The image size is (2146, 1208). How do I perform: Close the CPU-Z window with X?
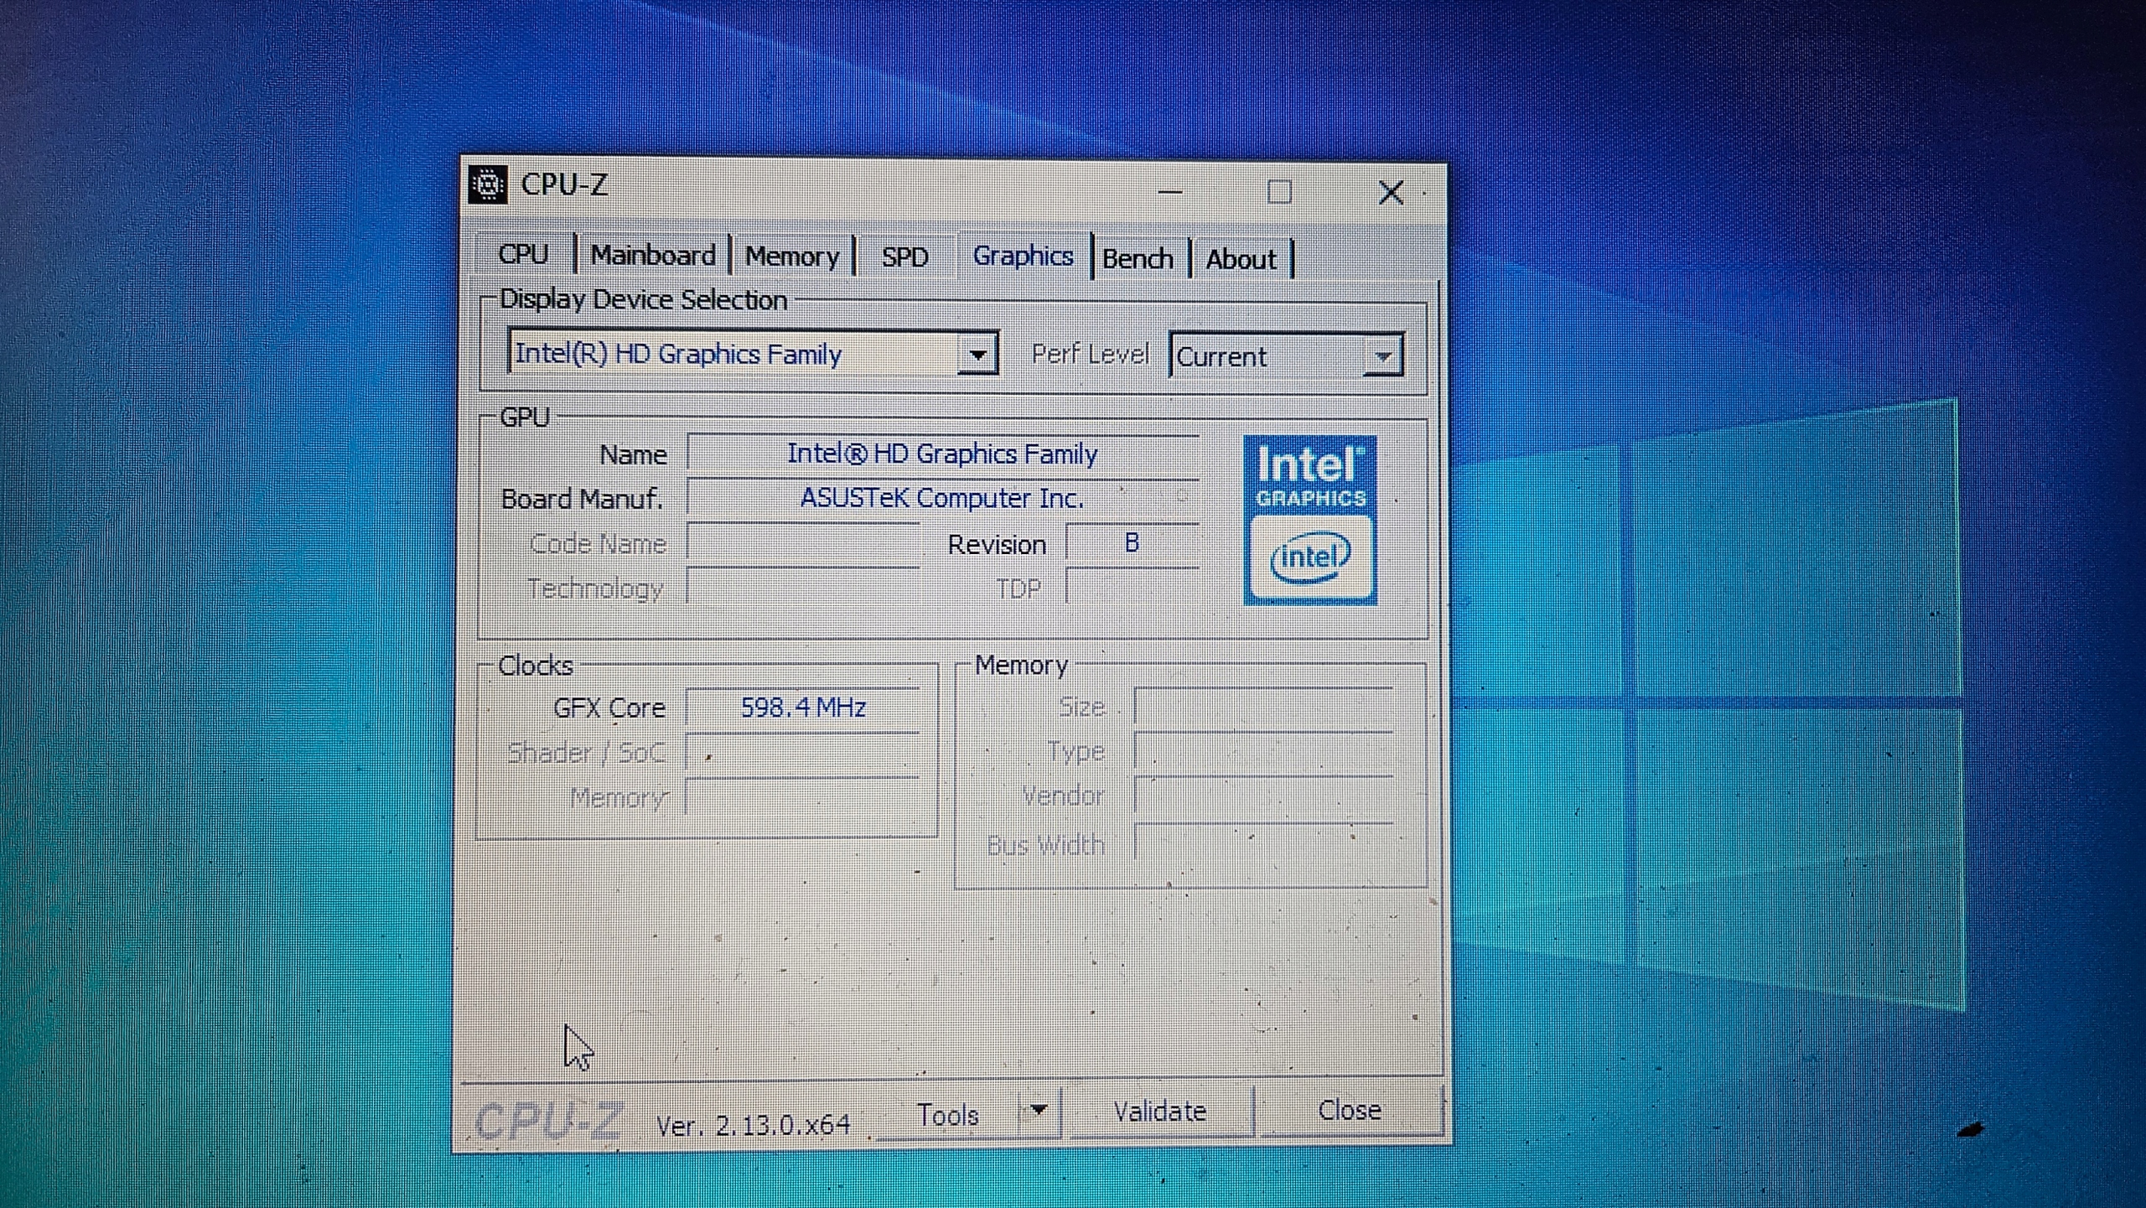tap(1392, 193)
